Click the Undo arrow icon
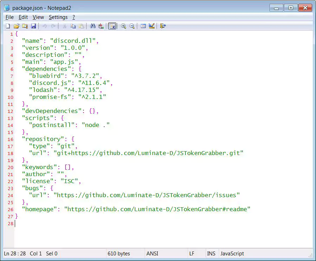 (x=45, y=26)
